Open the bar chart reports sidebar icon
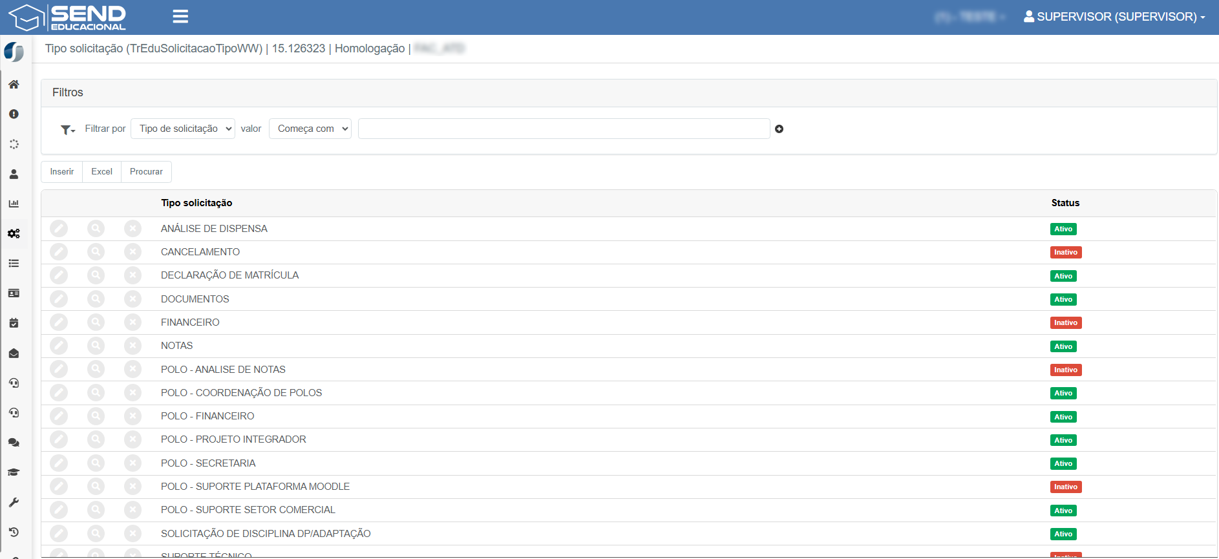The width and height of the screenshot is (1219, 559). 14,204
